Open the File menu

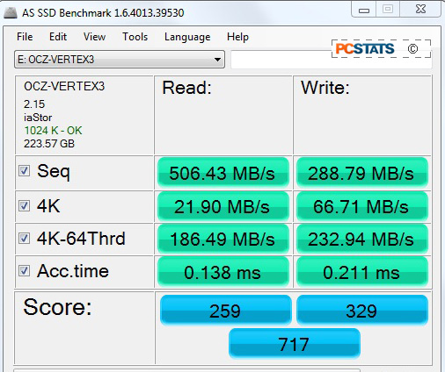pos(25,37)
